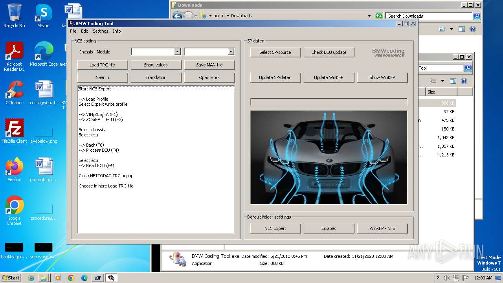Open Edit menu
Screen dimensions: 503x283
pos(84,31)
